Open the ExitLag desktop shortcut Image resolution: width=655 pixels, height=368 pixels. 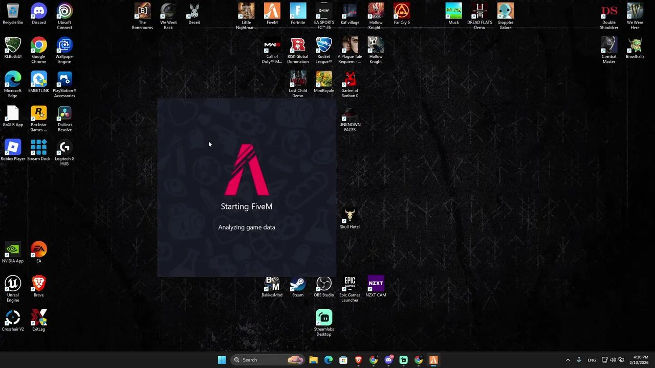[x=38, y=321]
